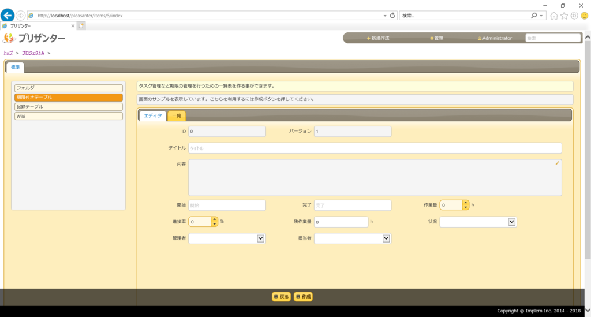
Task: Switch to エディタ tab
Action: tap(152, 115)
